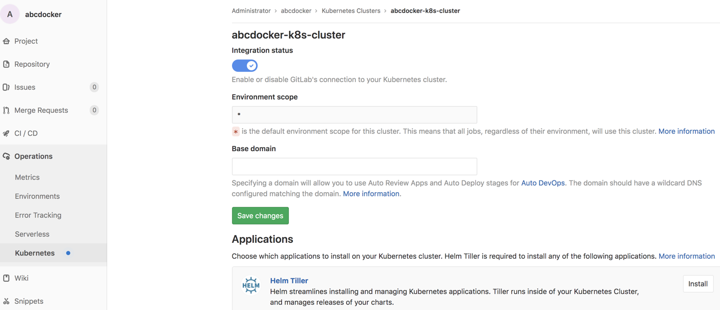Click the Snippets scissors icon

tap(6, 301)
